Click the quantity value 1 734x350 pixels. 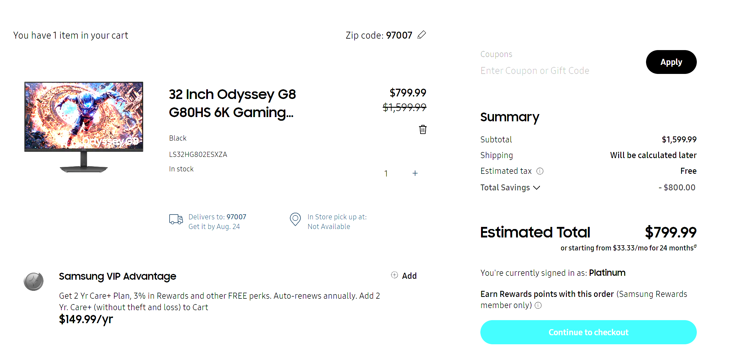tap(386, 173)
